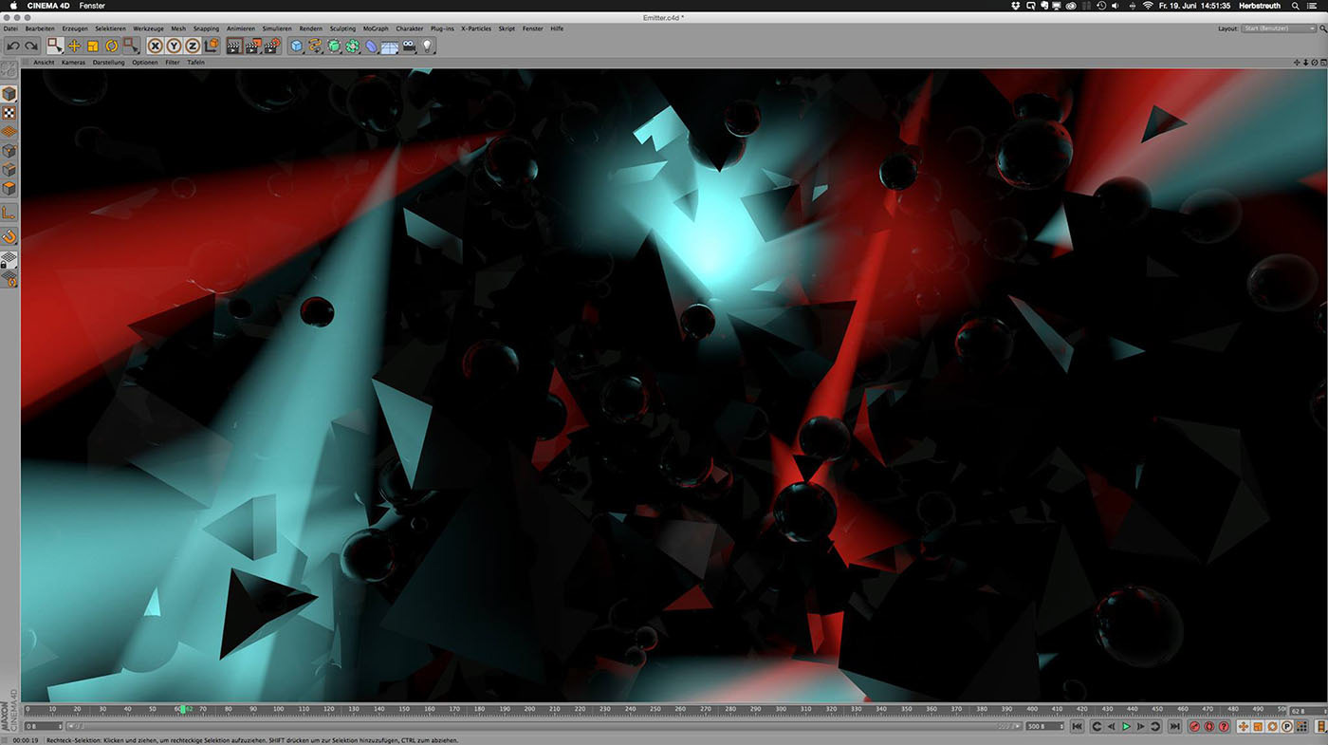Open the viewport Filter menu
Screen dimensions: 1328x745
pyautogui.click(x=173, y=63)
